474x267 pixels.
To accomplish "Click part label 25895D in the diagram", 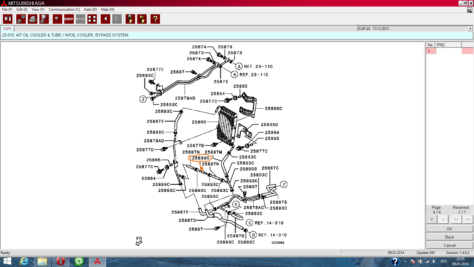I will [x=269, y=125].
